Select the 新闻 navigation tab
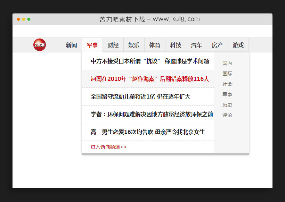 point(71,45)
